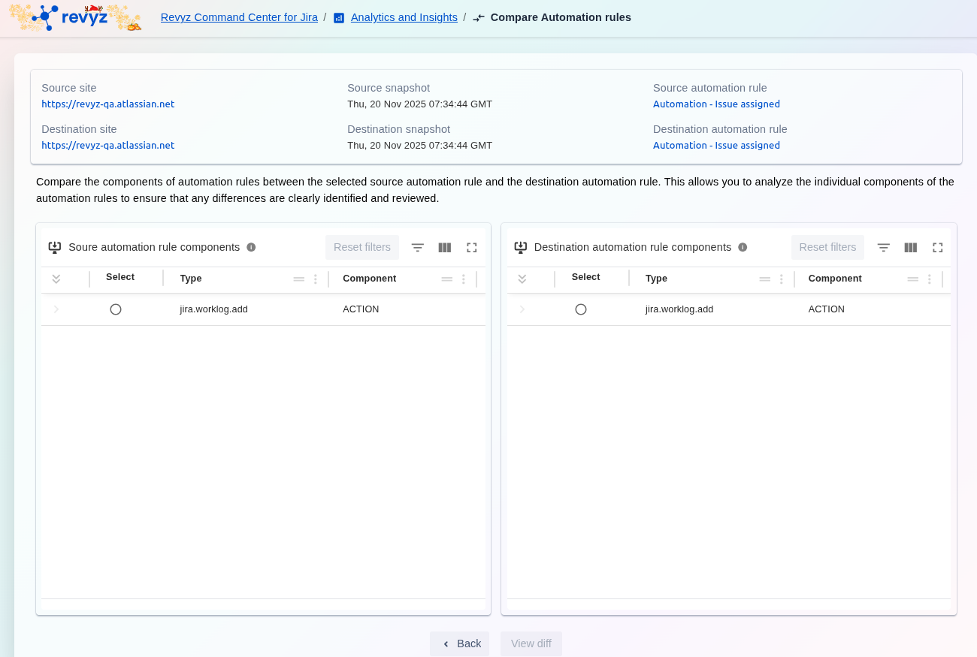This screenshot has width=977, height=657.
Task: Click the Back button
Action: [x=460, y=643]
